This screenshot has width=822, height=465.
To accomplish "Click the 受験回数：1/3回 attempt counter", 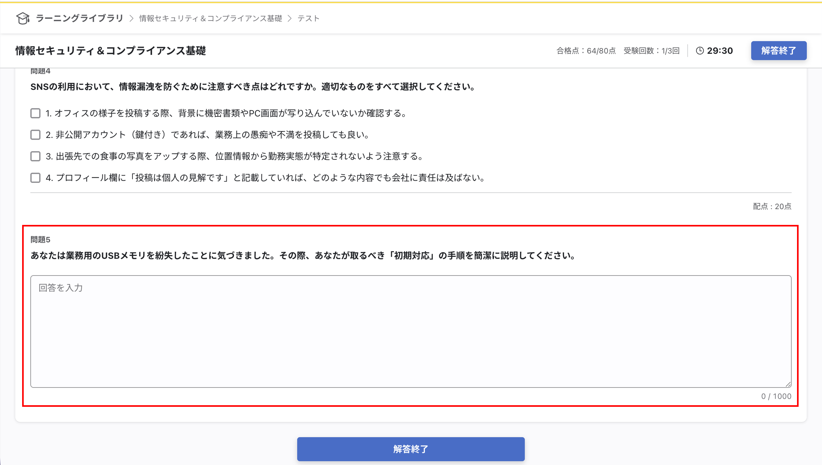I will point(651,51).
